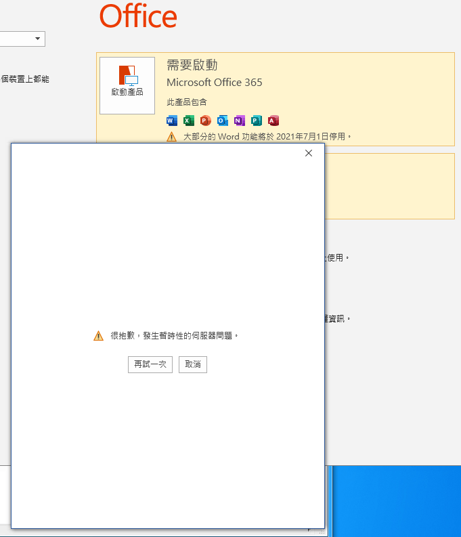Image resolution: width=461 pixels, height=537 pixels.
Task: Click the Publisher app icon
Action: [257, 121]
